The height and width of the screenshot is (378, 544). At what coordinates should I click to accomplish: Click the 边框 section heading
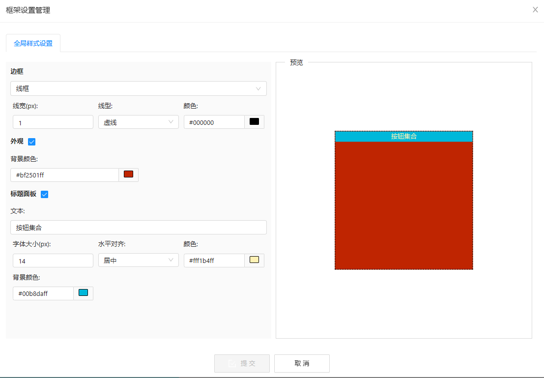tap(17, 71)
